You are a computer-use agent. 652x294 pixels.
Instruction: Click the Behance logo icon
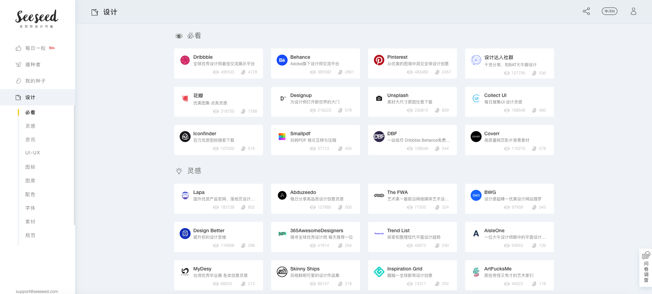click(x=282, y=60)
